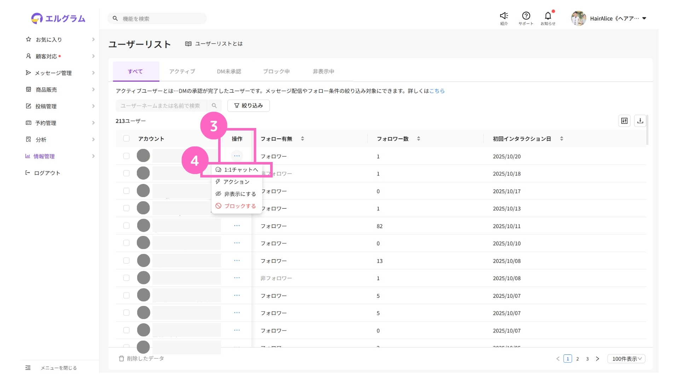The image size is (679, 382).
Task: Open the Support help icon
Action: 526,16
